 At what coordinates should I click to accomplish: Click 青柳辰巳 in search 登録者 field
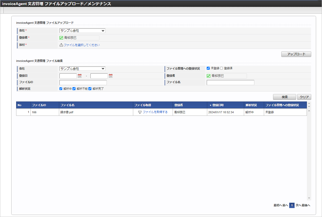point(218,76)
